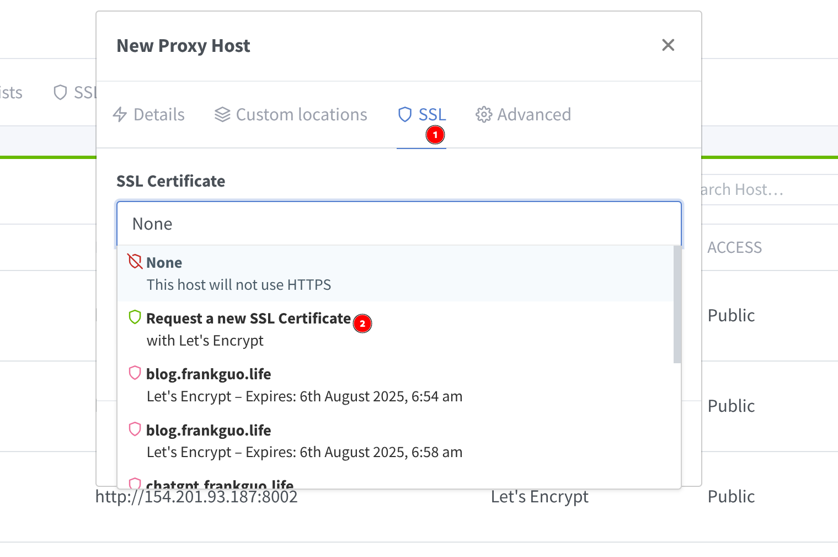Click the crossed-out shield icon next to None
This screenshot has width=838, height=557.
click(135, 262)
